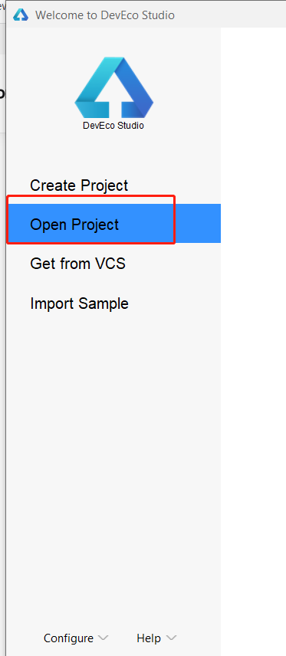286x656 pixels.
Task: Click the Configure text label
Action: (69, 638)
